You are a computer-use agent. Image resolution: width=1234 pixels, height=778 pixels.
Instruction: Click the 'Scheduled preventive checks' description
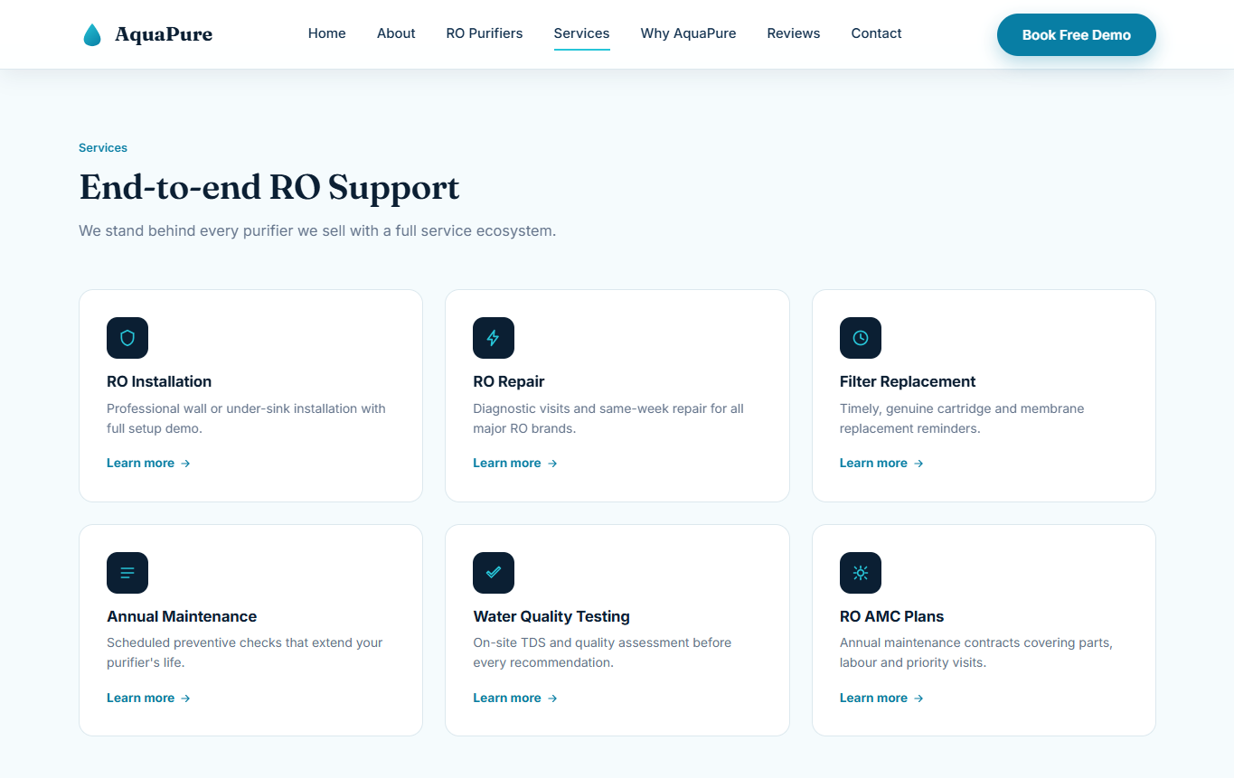coord(245,652)
